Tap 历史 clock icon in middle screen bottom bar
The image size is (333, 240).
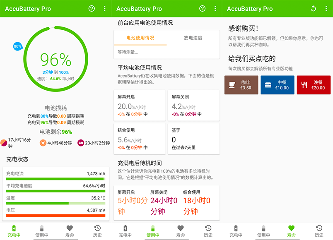coord(208,228)
